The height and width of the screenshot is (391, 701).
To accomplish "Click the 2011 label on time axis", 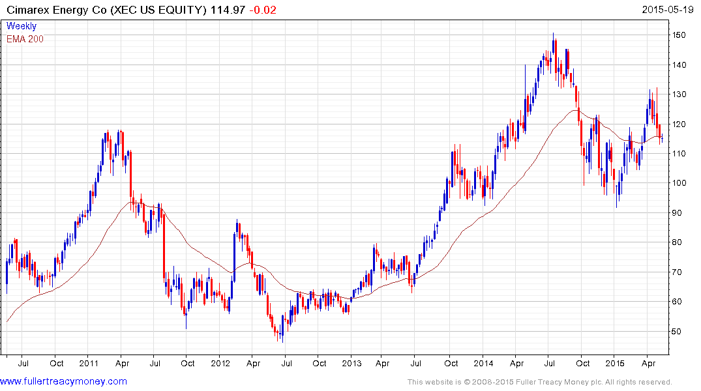I will point(89,363).
